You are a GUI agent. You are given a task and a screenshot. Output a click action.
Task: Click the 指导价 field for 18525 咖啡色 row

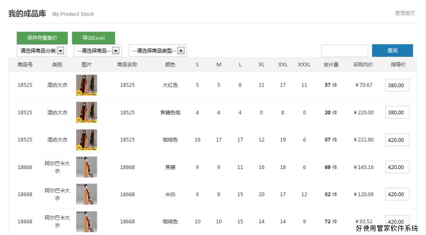tap(397, 140)
